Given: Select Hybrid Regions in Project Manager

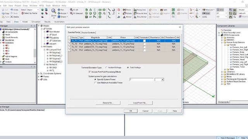Looking at the screenshot, I should [x=11, y=56].
